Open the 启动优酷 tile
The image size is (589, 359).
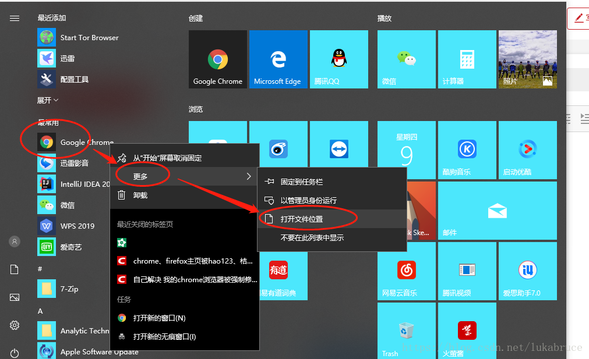pos(528,150)
